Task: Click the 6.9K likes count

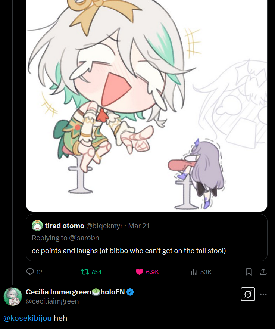Action: tap(152, 272)
